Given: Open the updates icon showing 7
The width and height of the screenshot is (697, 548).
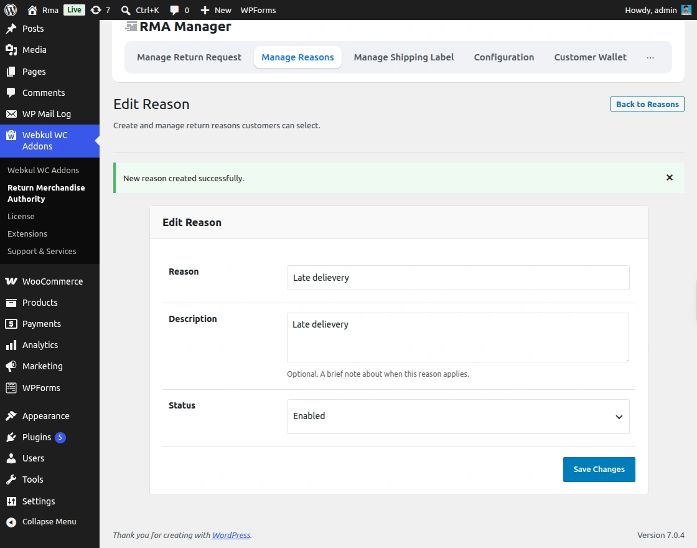Looking at the screenshot, I should pos(96,10).
